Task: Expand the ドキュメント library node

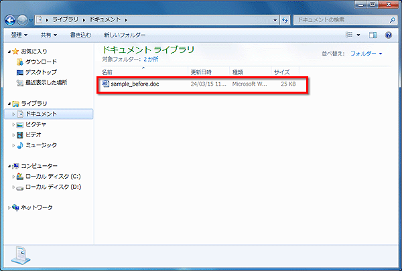Action: tap(13, 114)
